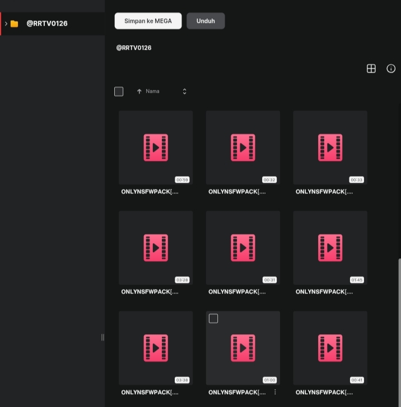Open the video lasting 01:45
The height and width of the screenshot is (407, 401).
330,248
